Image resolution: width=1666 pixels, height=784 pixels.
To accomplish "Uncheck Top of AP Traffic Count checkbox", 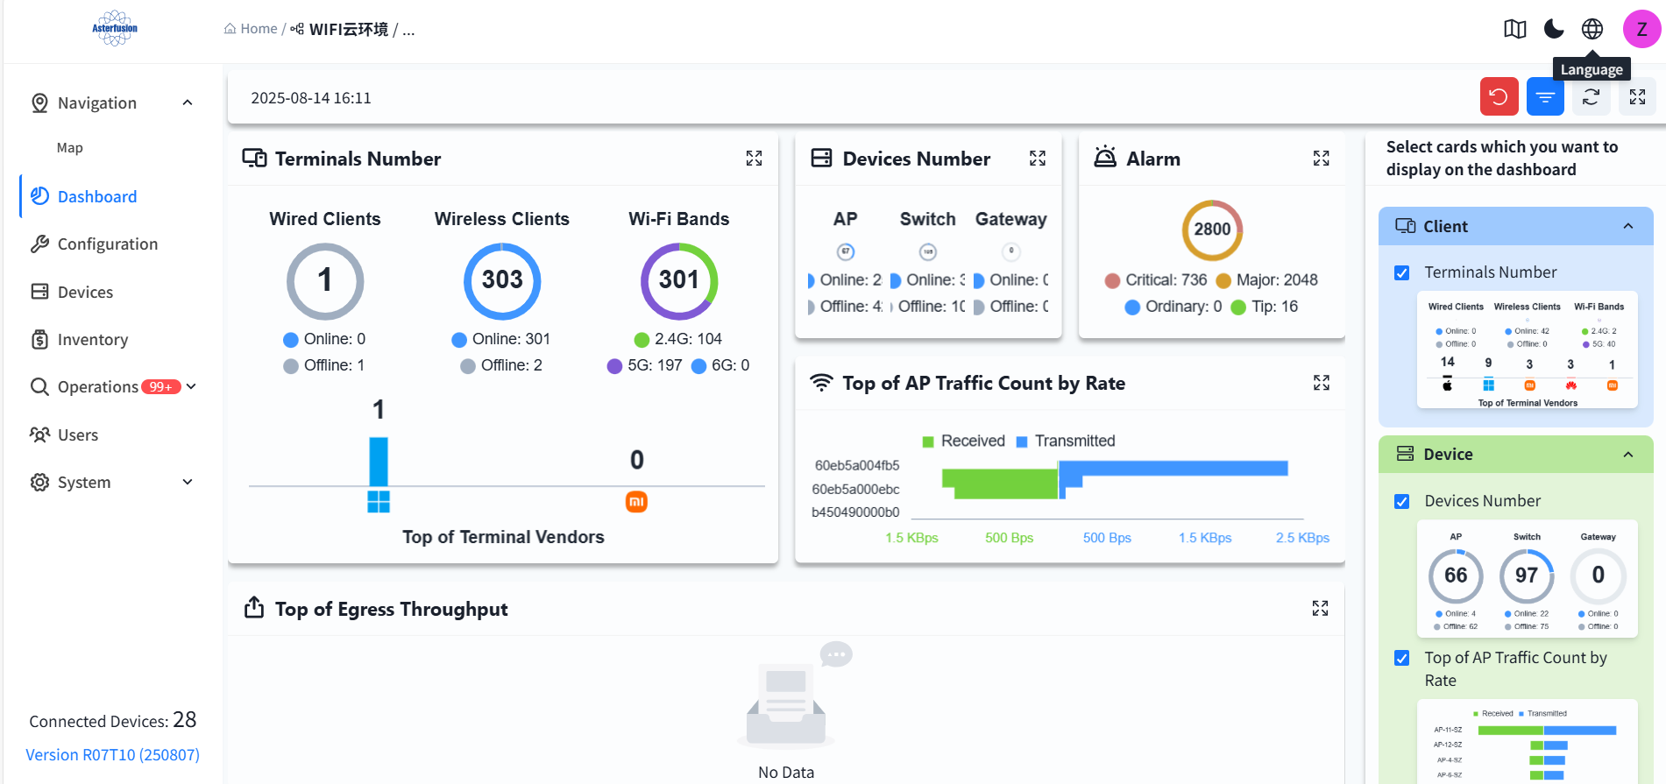I will pos(1402,659).
